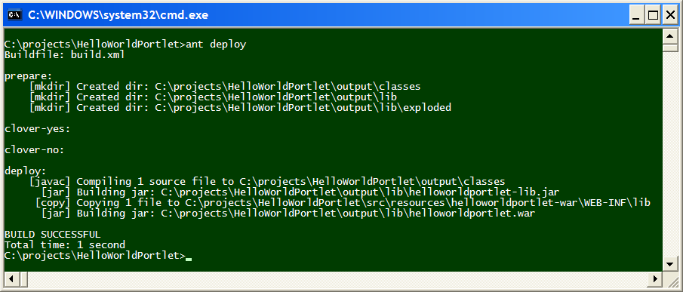Click the BUILD SUCCESSFUL message
The width and height of the screenshot is (683, 292).
click(x=52, y=235)
